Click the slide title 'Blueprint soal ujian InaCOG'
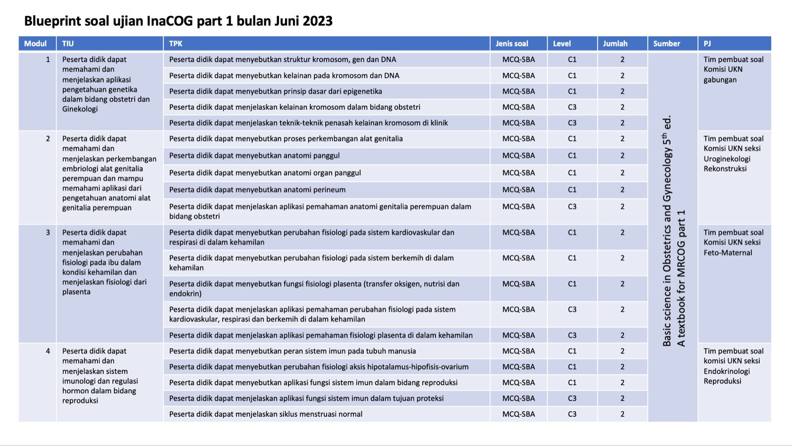 point(178,21)
